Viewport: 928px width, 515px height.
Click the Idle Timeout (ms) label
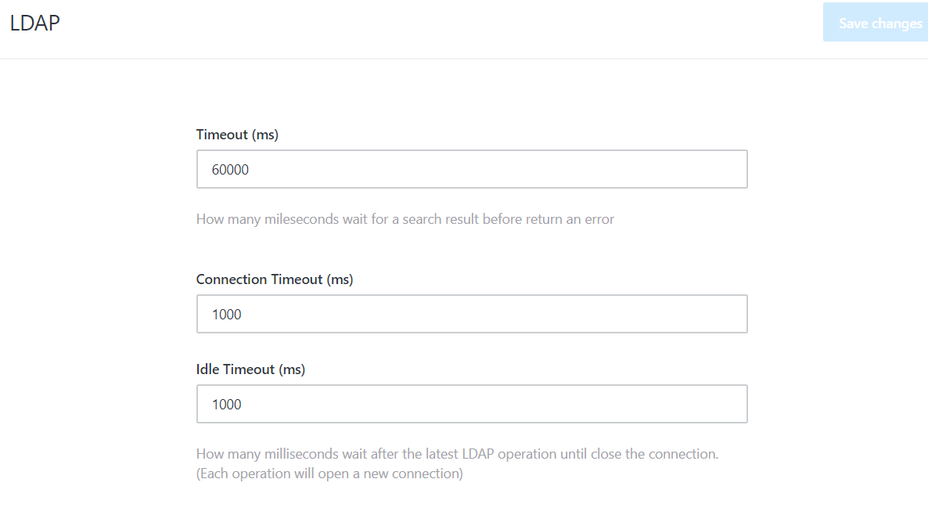[251, 369]
